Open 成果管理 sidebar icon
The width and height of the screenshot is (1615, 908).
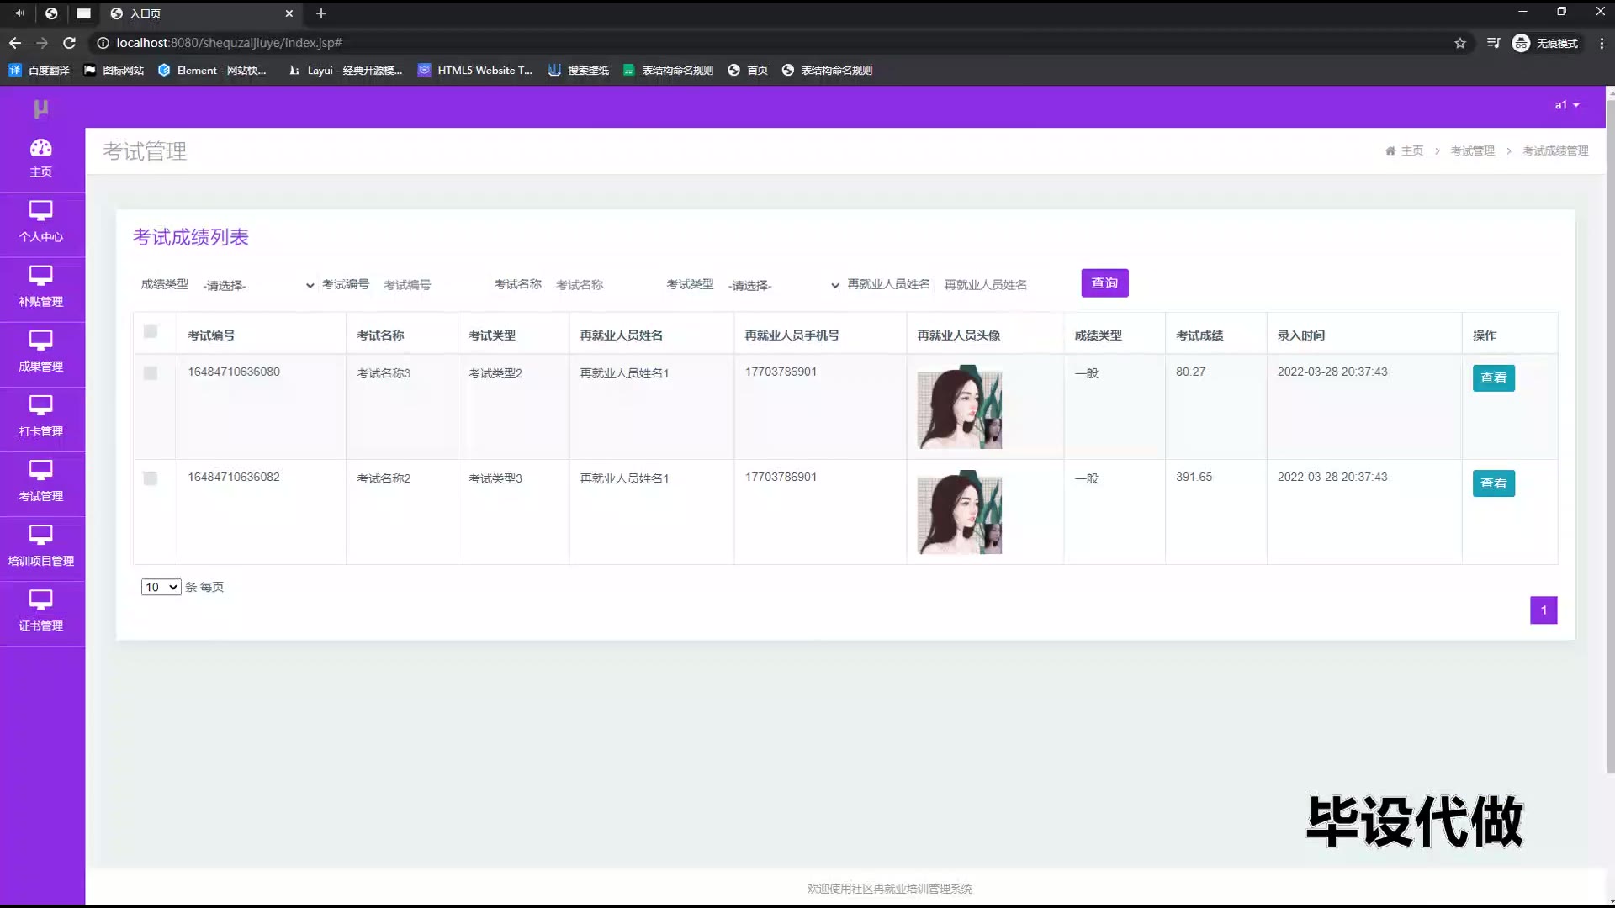(x=40, y=351)
